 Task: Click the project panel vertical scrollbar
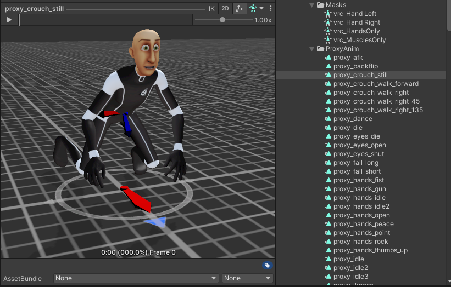click(449, 14)
